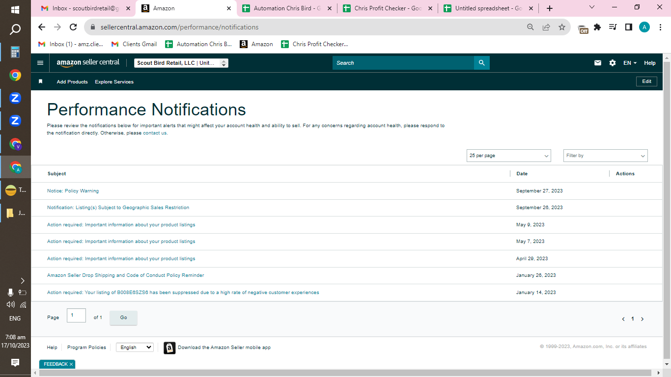Open the Filter by dropdown
671x377 pixels.
pyautogui.click(x=606, y=156)
